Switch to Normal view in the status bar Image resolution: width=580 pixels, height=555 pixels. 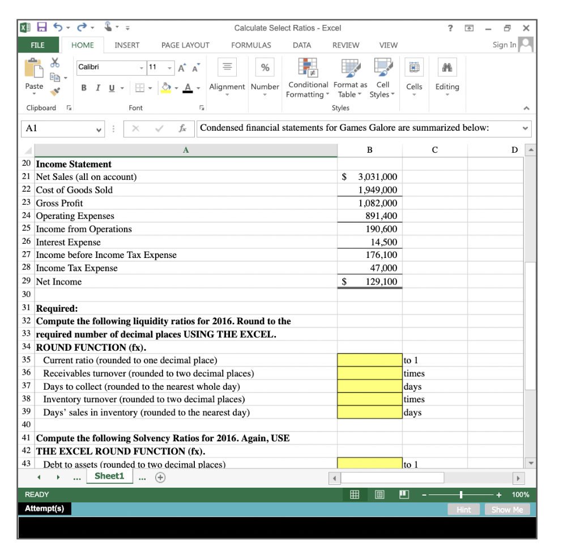click(355, 494)
